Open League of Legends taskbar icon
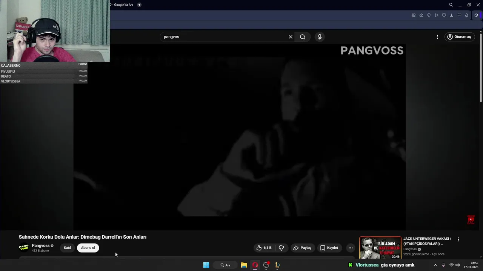Screen dimensions: 483x271 click(x=277, y=265)
